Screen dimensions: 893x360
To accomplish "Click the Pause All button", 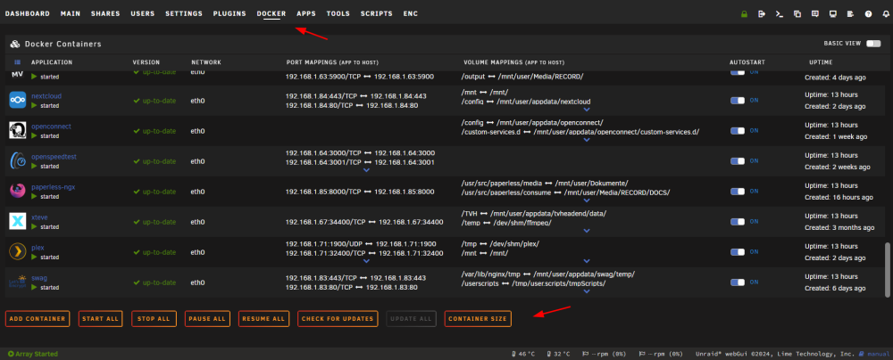I will pos(207,318).
